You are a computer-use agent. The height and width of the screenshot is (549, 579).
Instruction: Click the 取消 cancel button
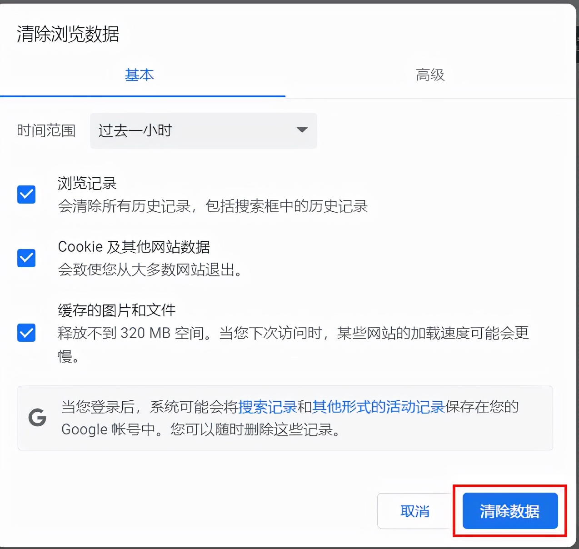click(x=414, y=511)
